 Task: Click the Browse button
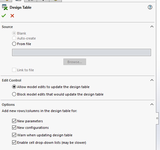click(75, 62)
